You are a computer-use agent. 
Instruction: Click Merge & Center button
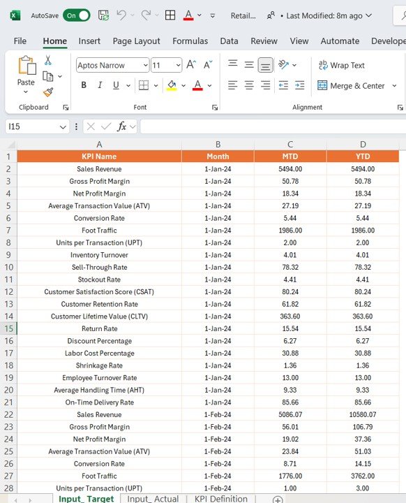coord(351,86)
